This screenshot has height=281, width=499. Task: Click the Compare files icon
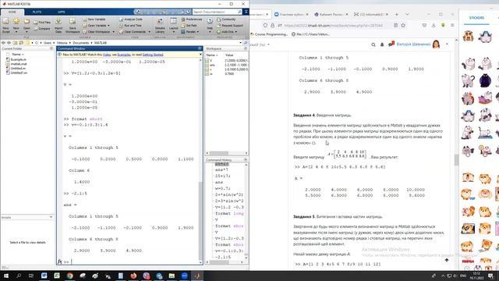42,29
